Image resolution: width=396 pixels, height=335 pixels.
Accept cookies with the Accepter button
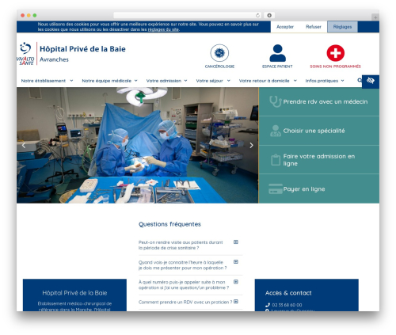pyautogui.click(x=285, y=27)
